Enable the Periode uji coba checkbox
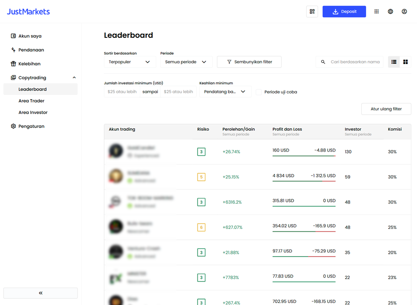Viewport: 417px width, 305px height. (258, 92)
